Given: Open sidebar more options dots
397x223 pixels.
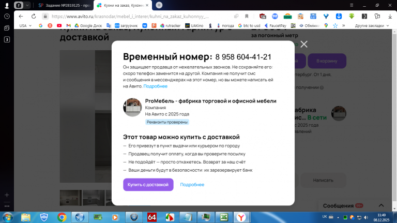Looking at the screenshot, I should pos(7,206).
